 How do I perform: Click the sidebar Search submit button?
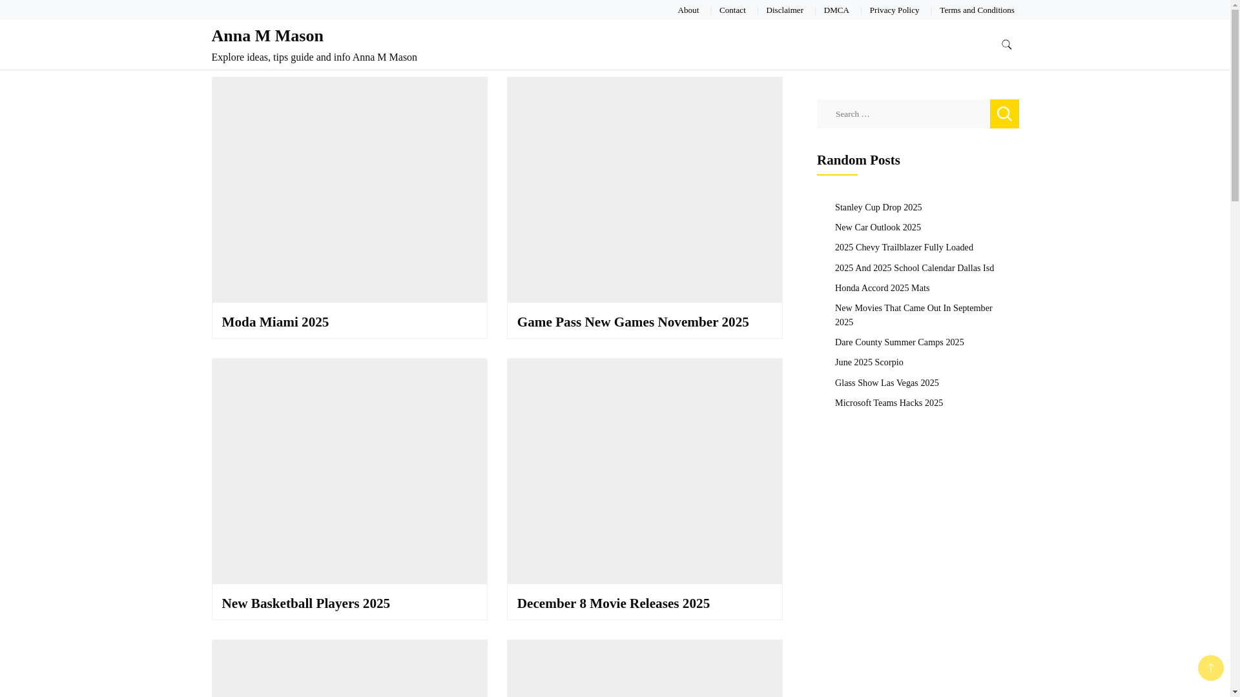pyautogui.click(x=1004, y=114)
